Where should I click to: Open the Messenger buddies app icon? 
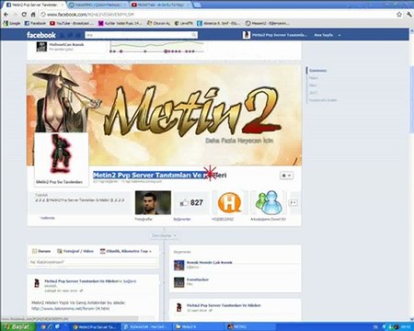pos(269,202)
